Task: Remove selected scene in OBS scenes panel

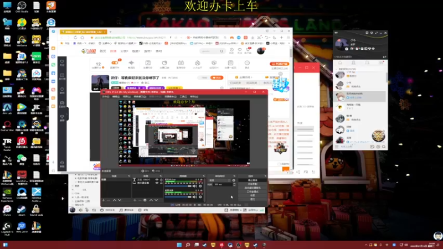Action: click(x=109, y=200)
